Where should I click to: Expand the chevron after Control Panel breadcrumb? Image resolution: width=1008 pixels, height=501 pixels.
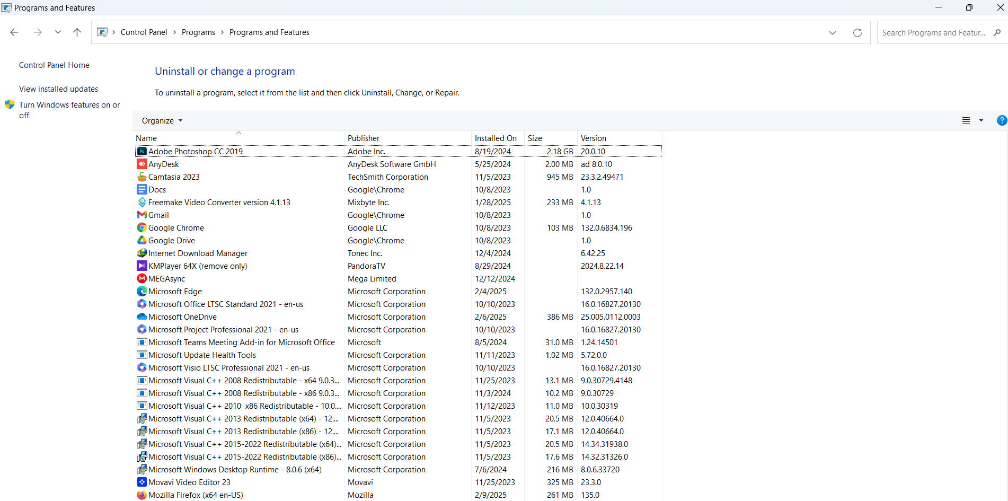click(x=174, y=32)
